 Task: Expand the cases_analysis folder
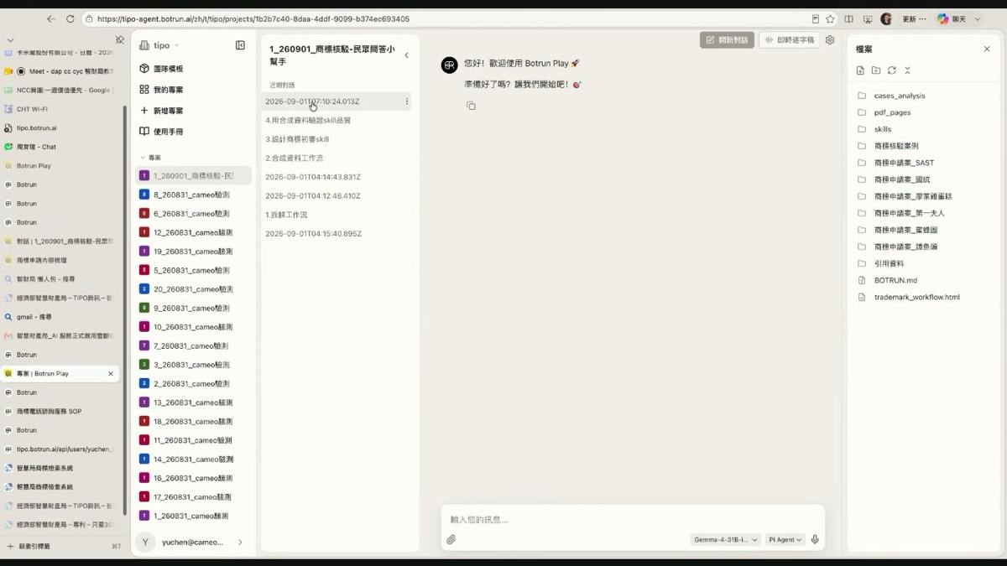coord(898,96)
